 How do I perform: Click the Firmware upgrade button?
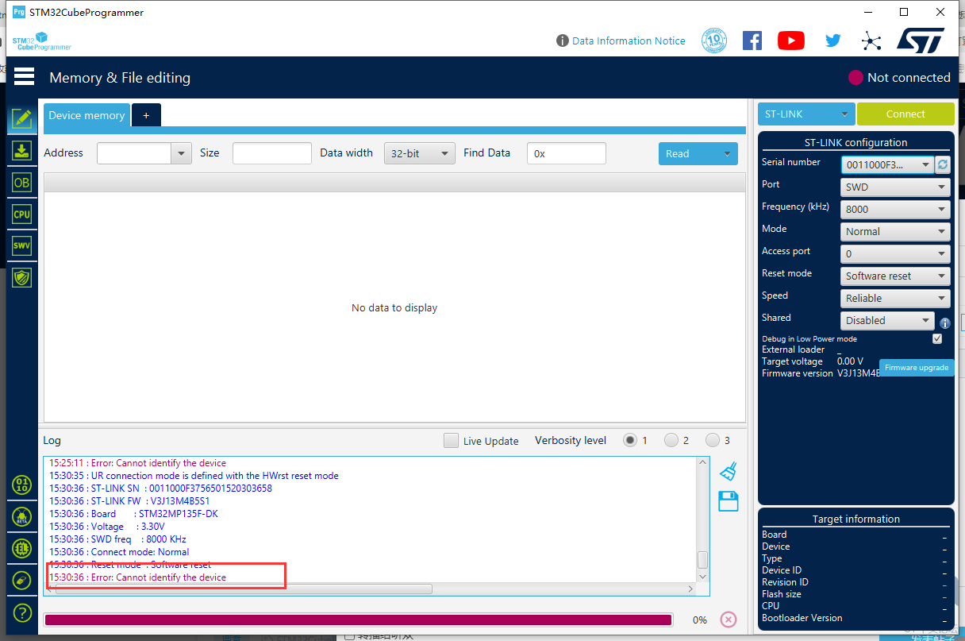point(917,368)
